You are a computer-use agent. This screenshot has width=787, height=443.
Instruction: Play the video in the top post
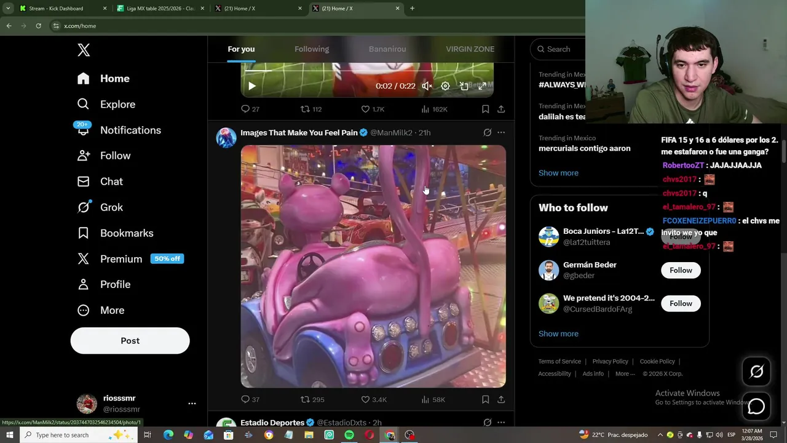tap(251, 86)
